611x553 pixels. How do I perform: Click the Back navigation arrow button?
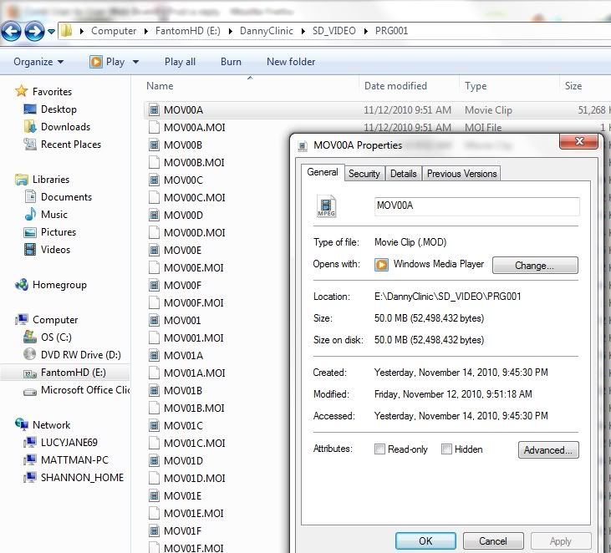point(12,32)
